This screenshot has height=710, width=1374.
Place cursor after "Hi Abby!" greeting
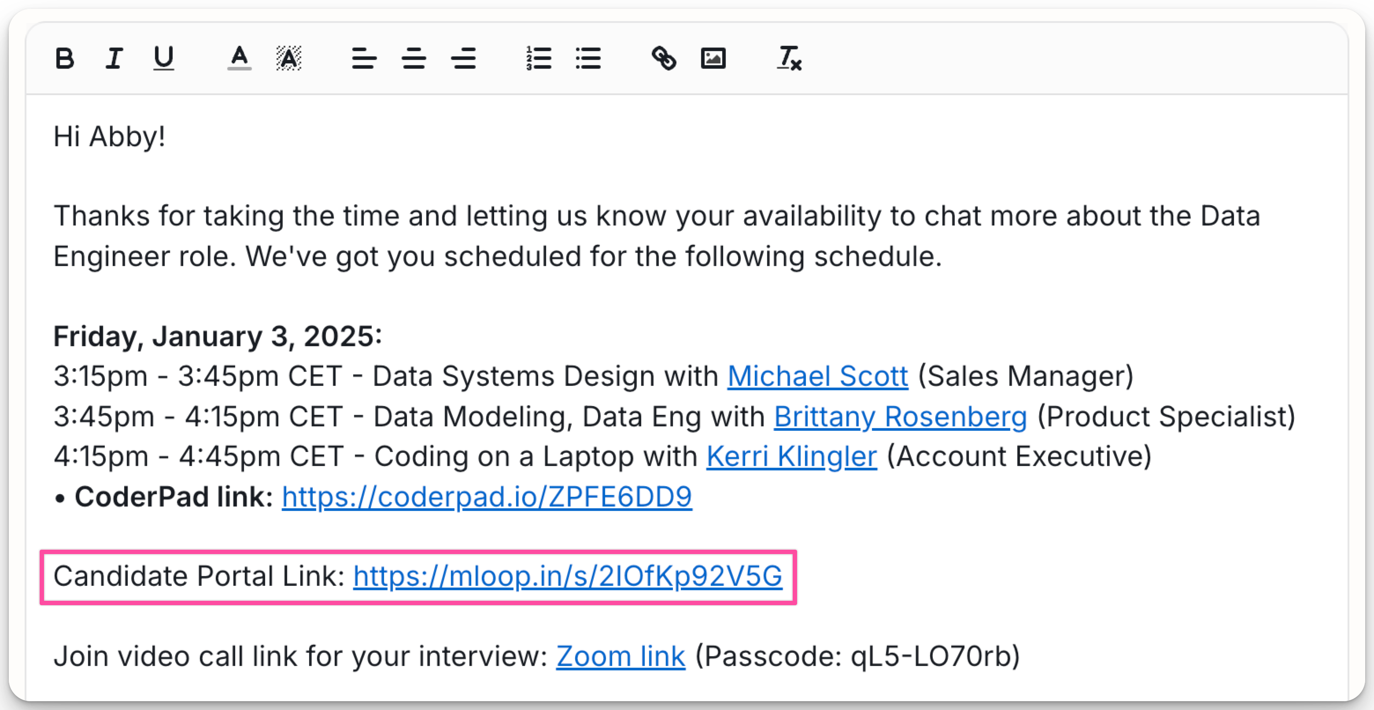166,137
